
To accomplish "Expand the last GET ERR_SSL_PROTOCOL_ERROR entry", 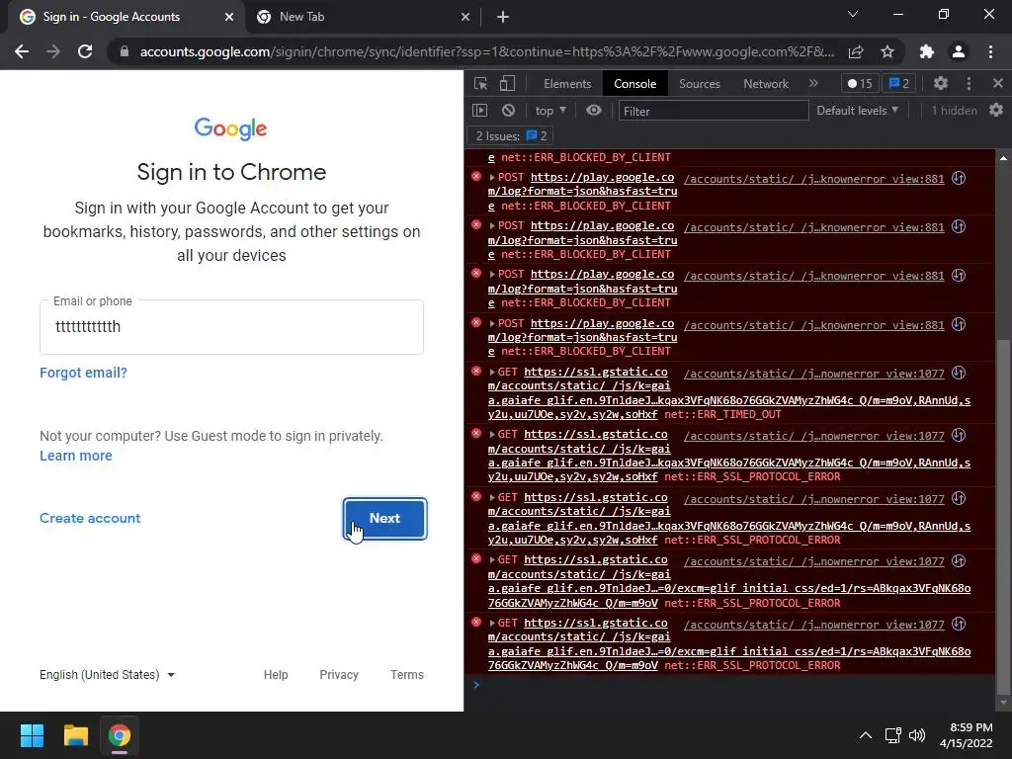I will coord(492,624).
